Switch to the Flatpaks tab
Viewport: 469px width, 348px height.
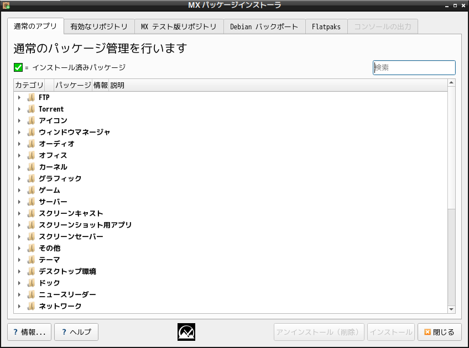coord(326,26)
